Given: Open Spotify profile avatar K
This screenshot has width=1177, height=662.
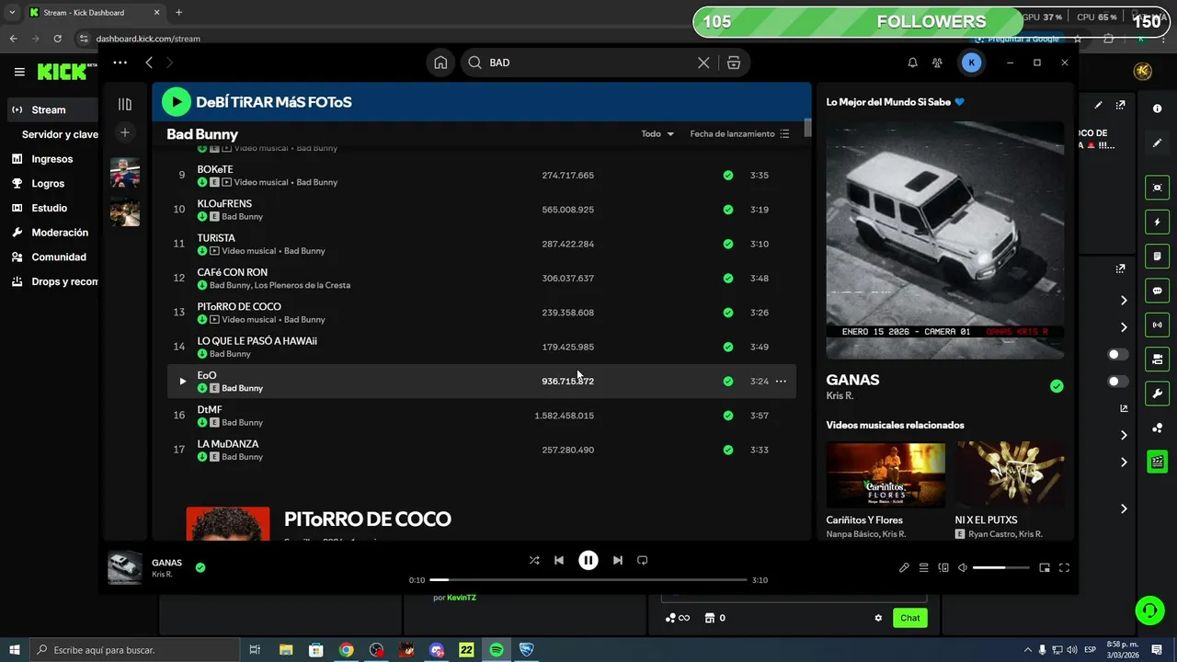Looking at the screenshot, I should [971, 63].
